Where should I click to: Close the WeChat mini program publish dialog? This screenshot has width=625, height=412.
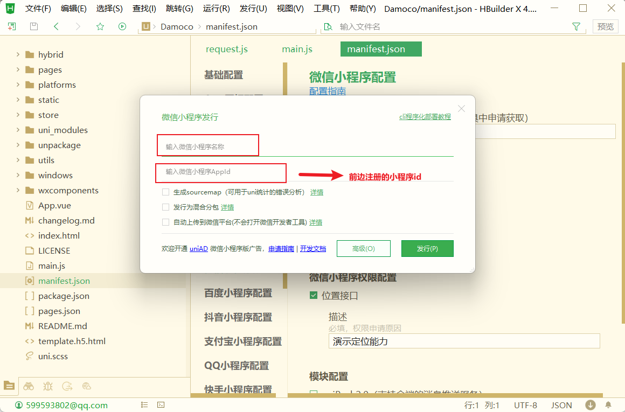coord(461,109)
